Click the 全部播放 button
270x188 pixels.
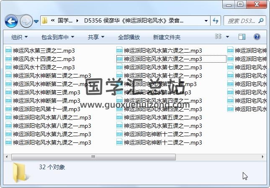(129, 37)
